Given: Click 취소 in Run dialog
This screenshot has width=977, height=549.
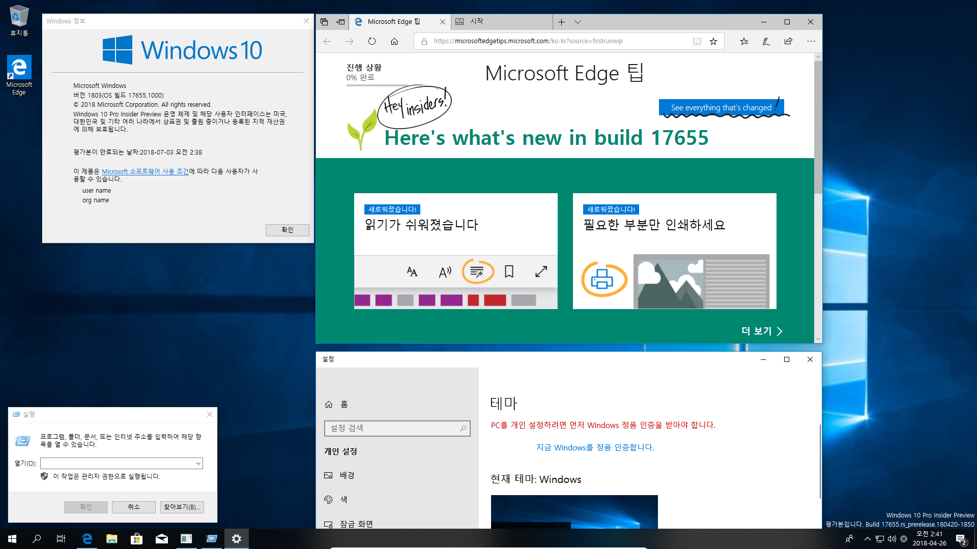Looking at the screenshot, I should (x=134, y=507).
